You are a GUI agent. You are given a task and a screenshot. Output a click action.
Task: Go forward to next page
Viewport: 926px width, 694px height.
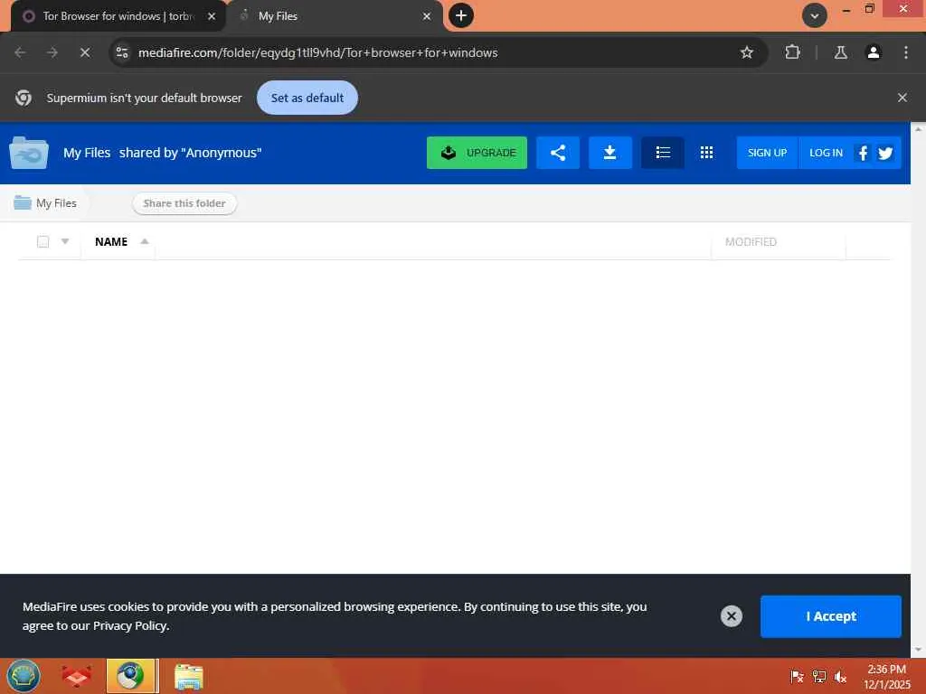tap(52, 52)
